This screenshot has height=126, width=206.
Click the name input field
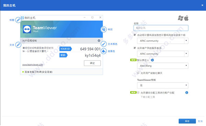161,28
